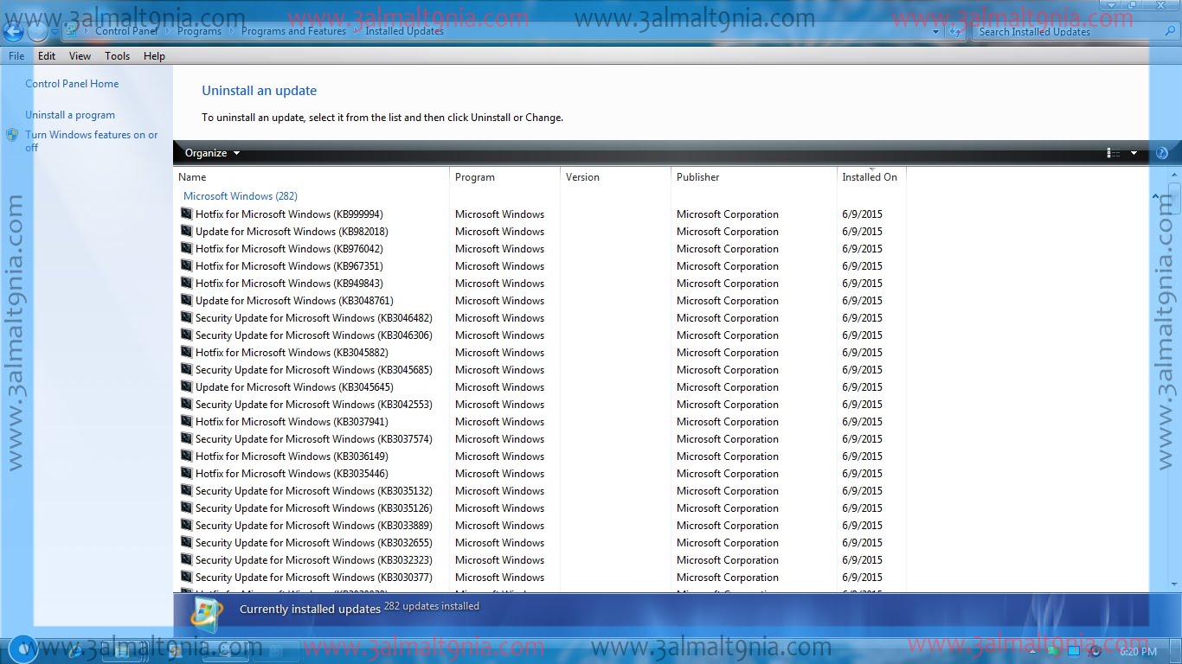The width and height of the screenshot is (1182, 664).
Task: Click the icon of Security Update KB3045685
Action: [186, 369]
